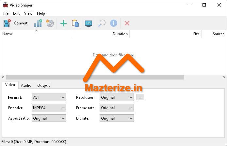The image size is (227, 146).
Task: Open the Bit rate dropdown
Action: point(117,118)
